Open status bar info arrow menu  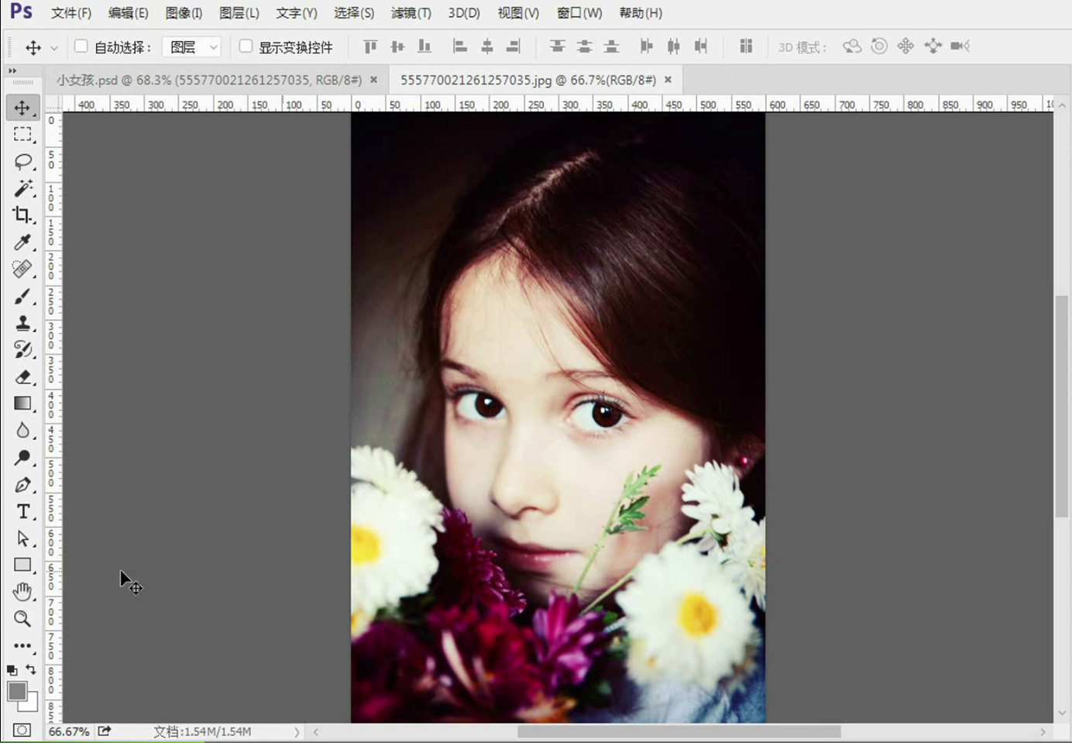pos(297,731)
